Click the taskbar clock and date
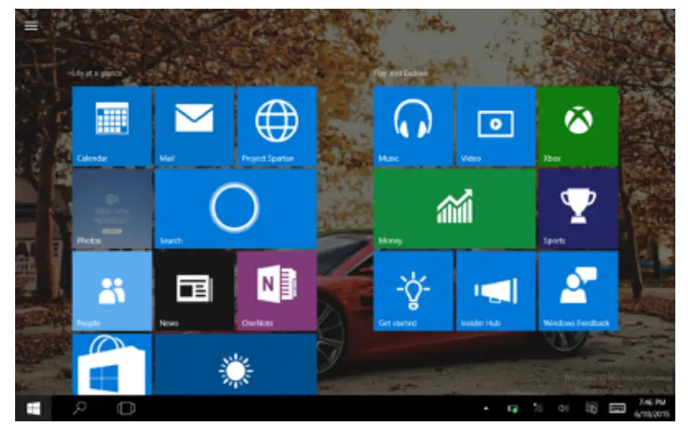The height and width of the screenshot is (434, 688). point(652,408)
